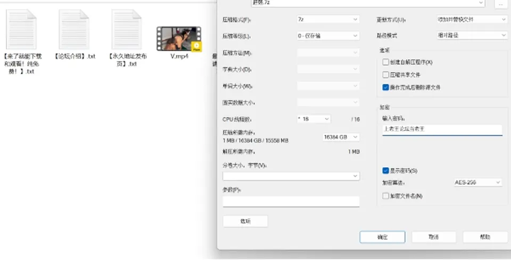Open the archive name path dropdown
This screenshot has height=260, width=511.
point(368,3)
